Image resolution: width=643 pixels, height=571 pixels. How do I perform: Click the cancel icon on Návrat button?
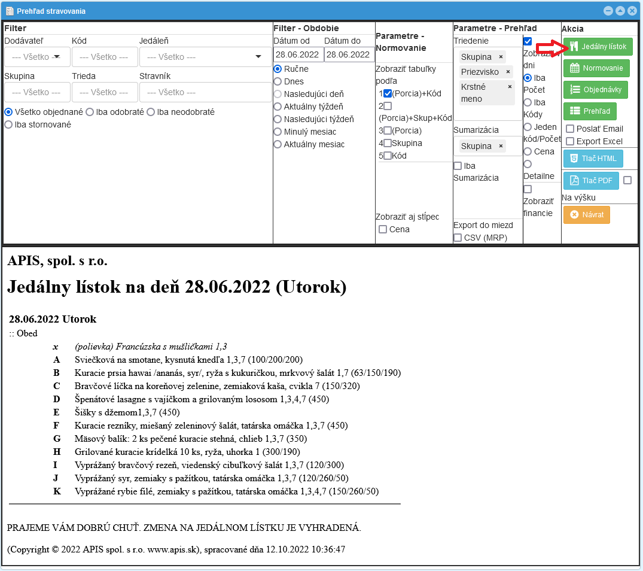tap(574, 214)
